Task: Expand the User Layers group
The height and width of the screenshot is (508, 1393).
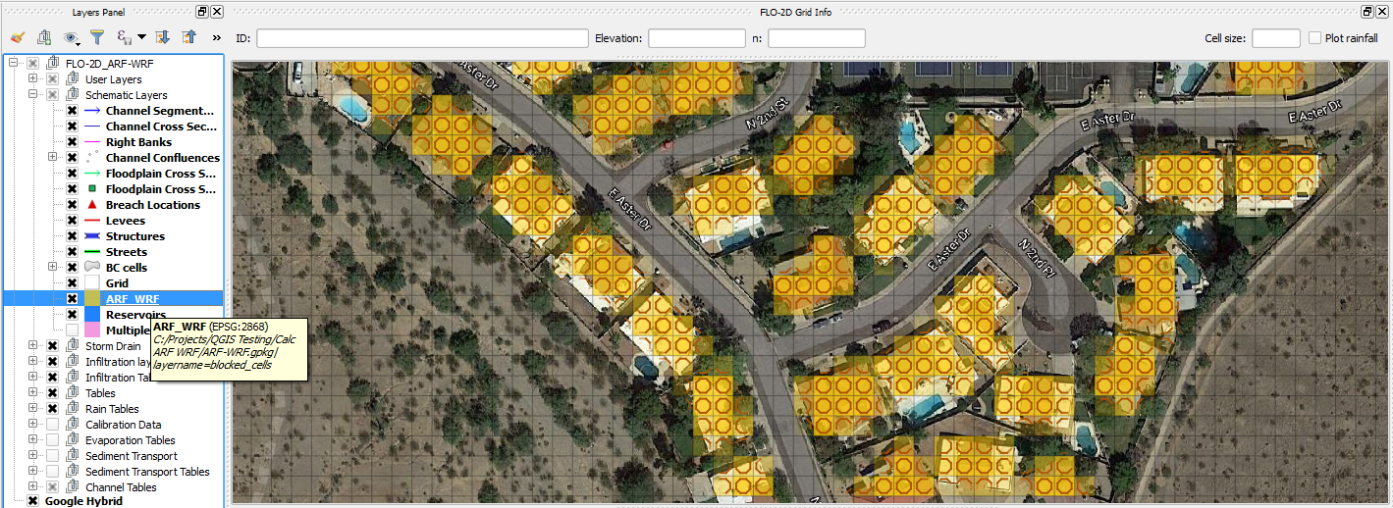Action: [x=32, y=79]
